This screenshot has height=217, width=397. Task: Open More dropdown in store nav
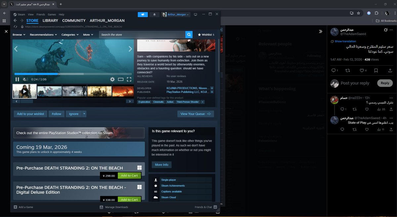pos(88,34)
